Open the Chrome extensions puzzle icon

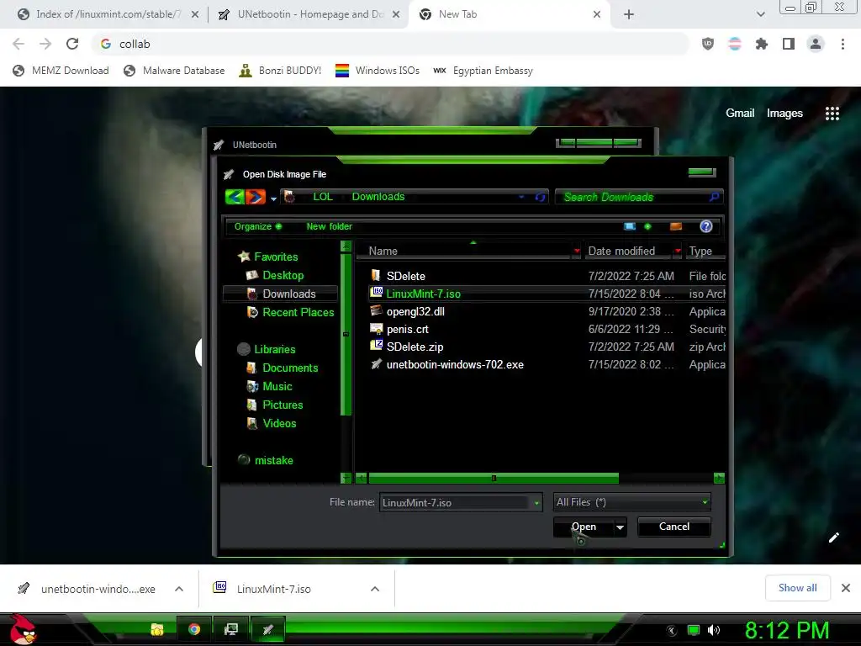tap(761, 44)
